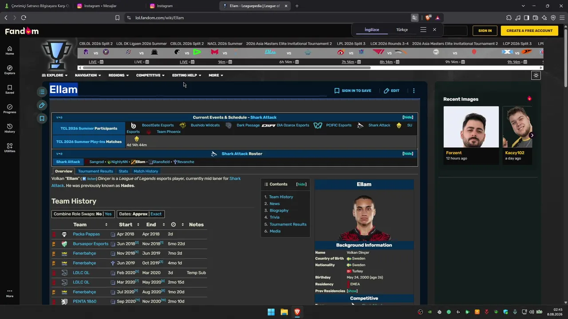Show Prev Residencies in infobox

pyautogui.click(x=352, y=291)
